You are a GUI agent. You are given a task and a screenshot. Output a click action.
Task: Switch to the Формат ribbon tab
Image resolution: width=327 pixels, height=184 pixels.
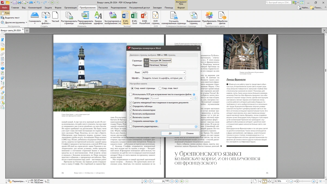[181, 8]
